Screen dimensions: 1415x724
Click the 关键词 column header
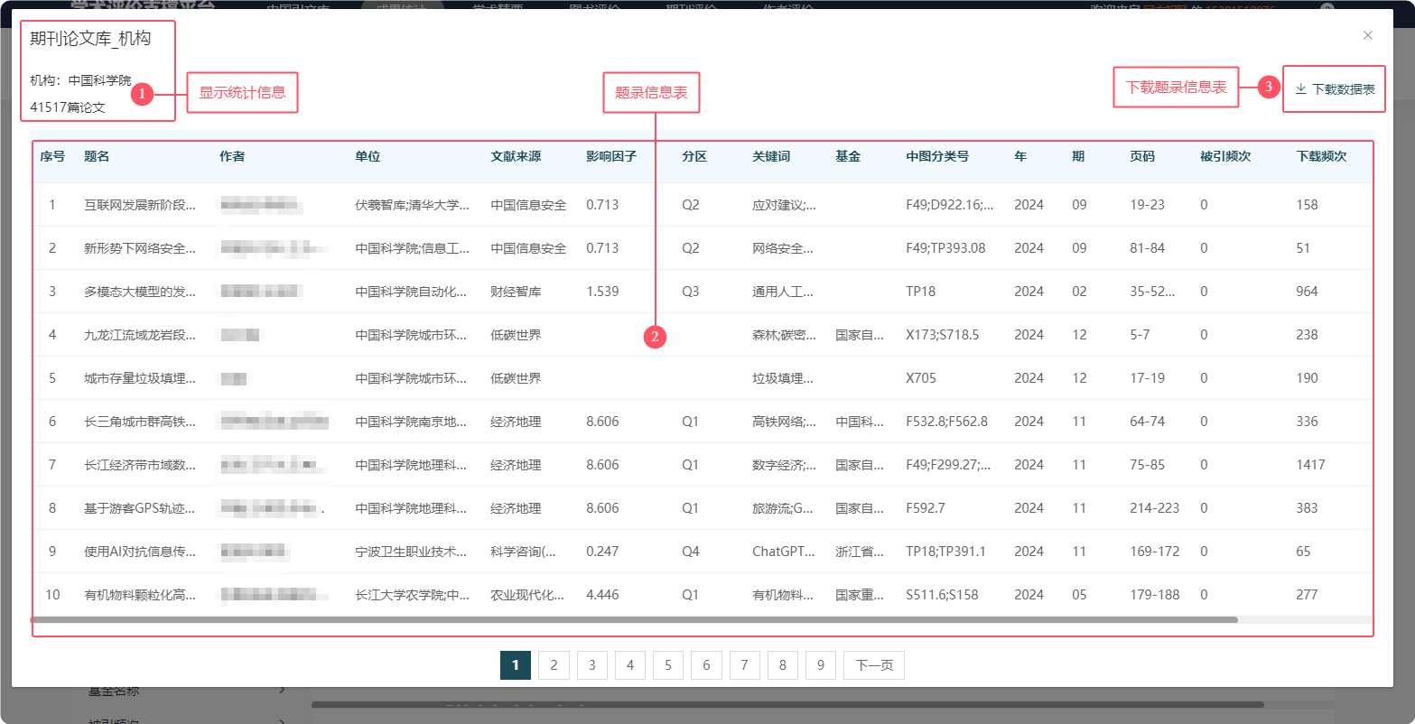[x=771, y=156]
